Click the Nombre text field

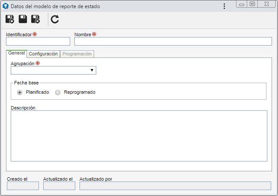tap(173, 41)
